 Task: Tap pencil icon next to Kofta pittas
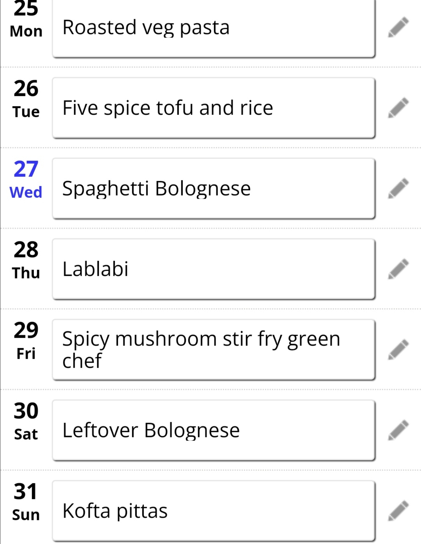(x=398, y=511)
